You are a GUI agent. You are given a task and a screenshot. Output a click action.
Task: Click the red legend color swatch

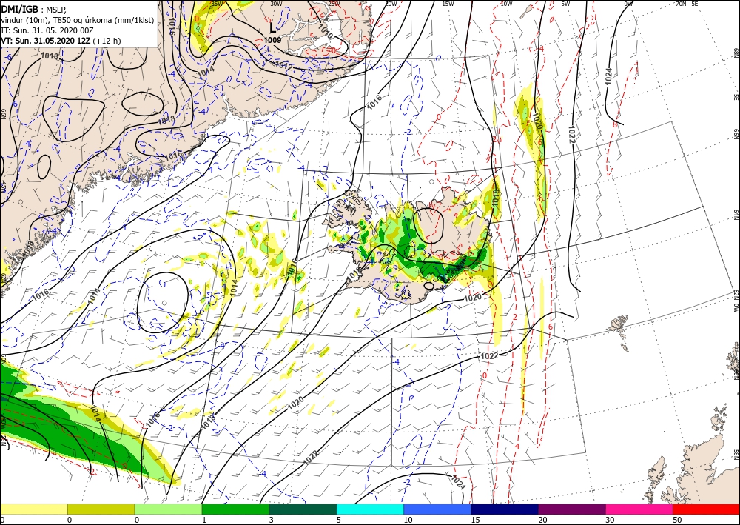(x=707, y=509)
